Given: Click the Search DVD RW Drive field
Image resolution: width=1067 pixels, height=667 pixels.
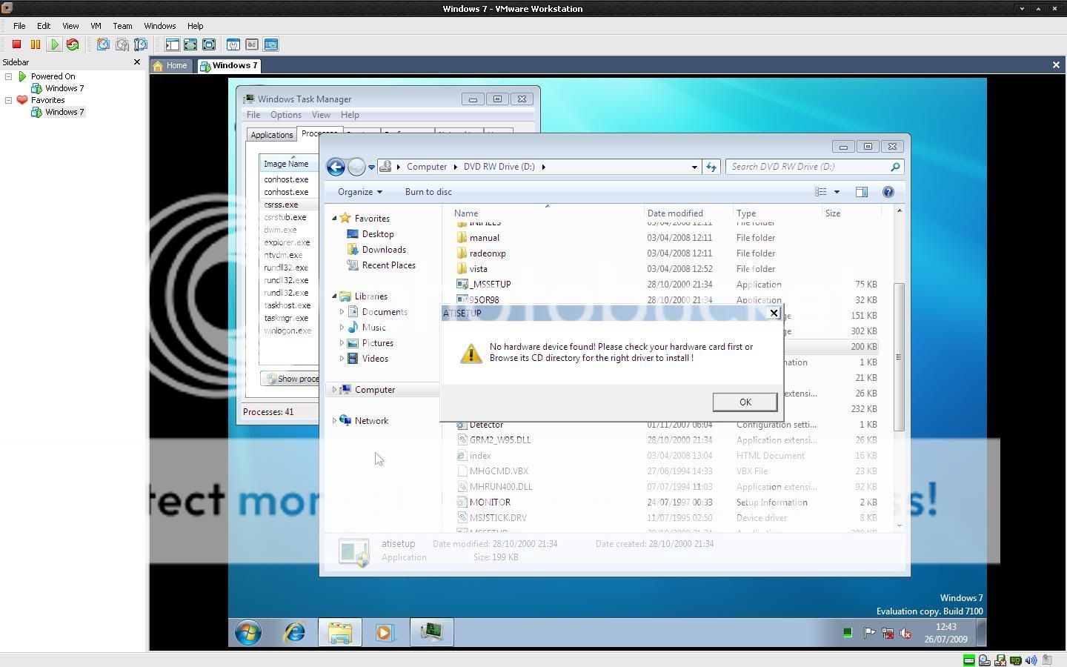Looking at the screenshot, I should click(814, 167).
